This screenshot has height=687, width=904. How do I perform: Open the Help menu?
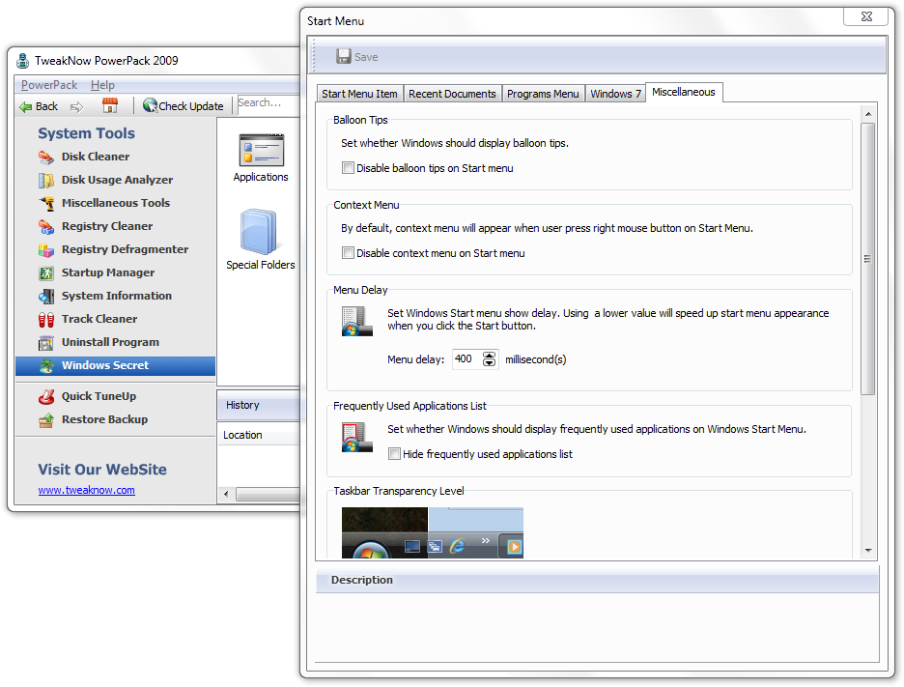(x=102, y=85)
